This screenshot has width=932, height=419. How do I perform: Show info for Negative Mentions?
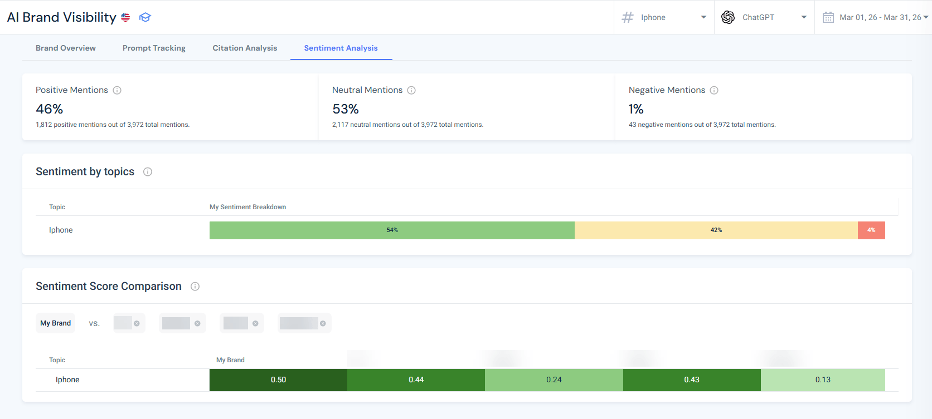point(714,90)
